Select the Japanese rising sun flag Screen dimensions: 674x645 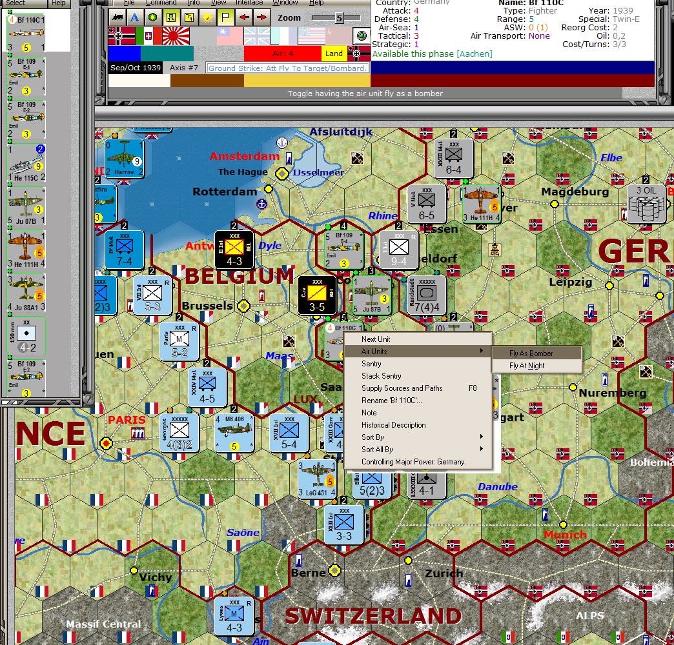(176, 36)
